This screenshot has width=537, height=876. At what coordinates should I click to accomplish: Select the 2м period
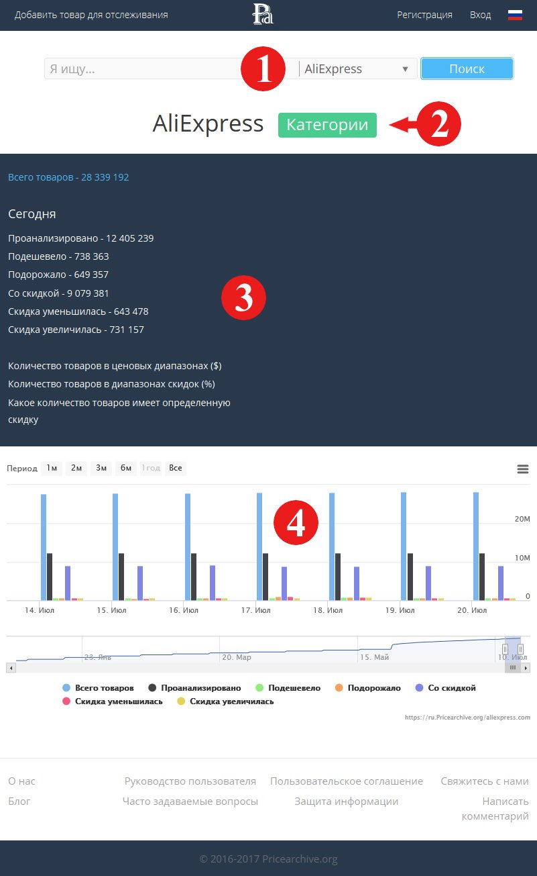coord(76,468)
